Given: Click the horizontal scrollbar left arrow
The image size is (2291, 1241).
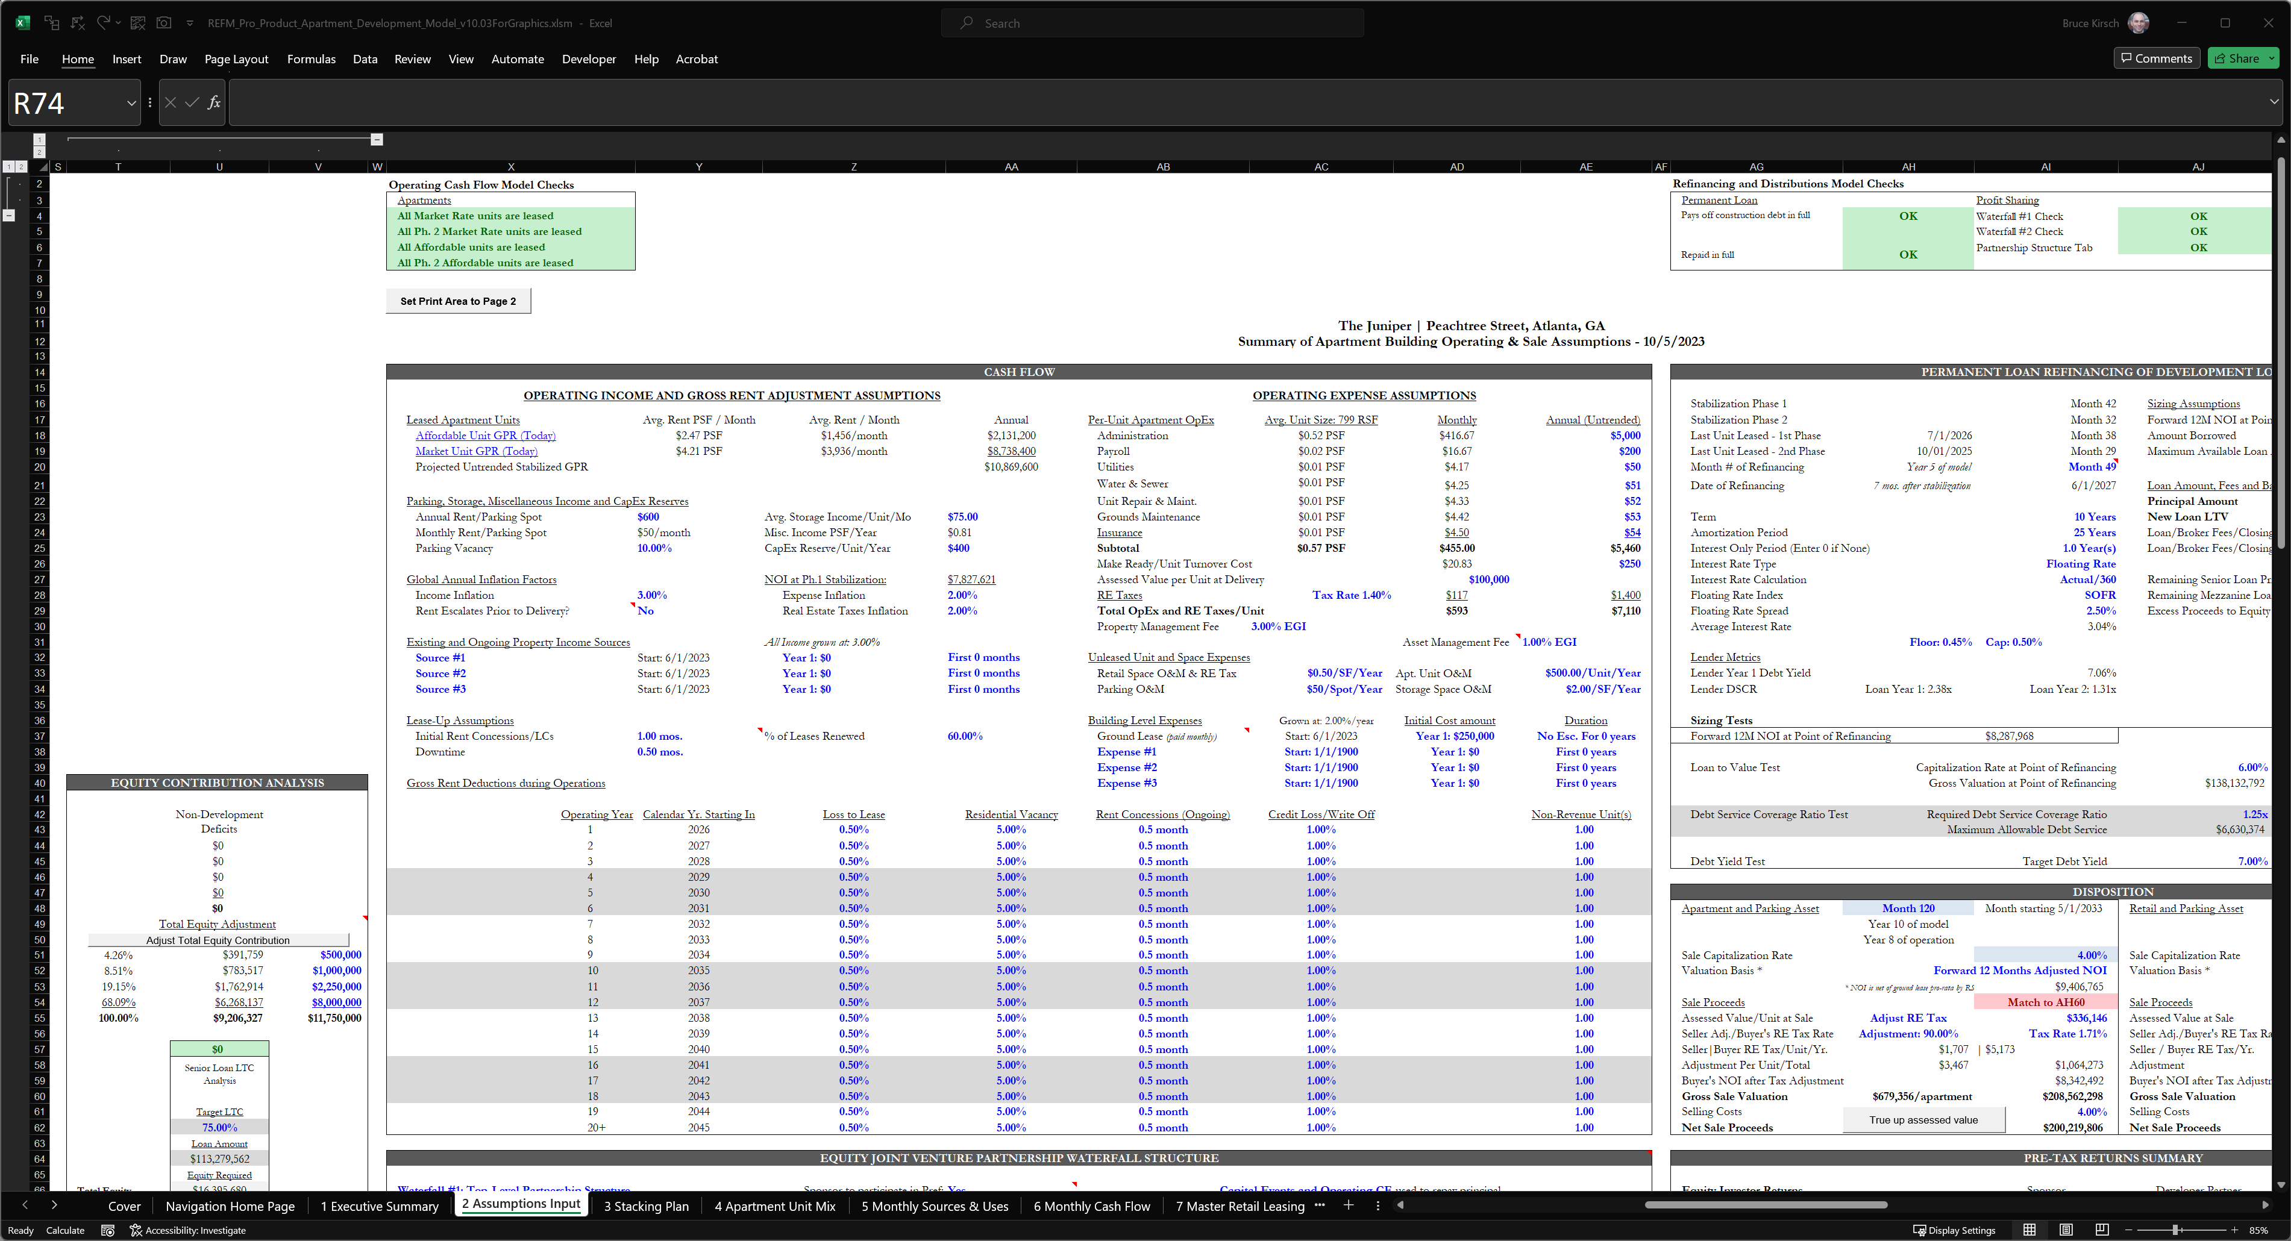Looking at the screenshot, I should pyautogui.click(x=1401, y=1205).
